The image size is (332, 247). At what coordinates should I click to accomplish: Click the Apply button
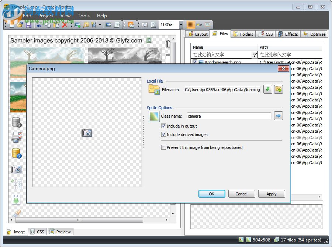(x=272, y=194)
